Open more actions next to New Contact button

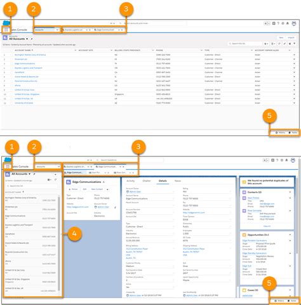(x=107, y=189)
